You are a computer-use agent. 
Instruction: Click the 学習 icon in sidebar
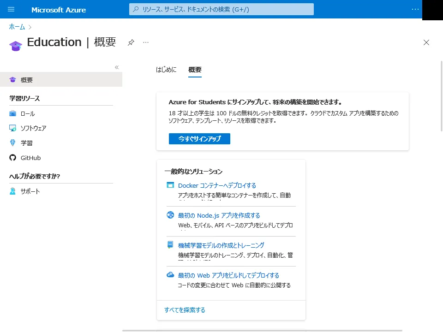click(x=13, y=143)
